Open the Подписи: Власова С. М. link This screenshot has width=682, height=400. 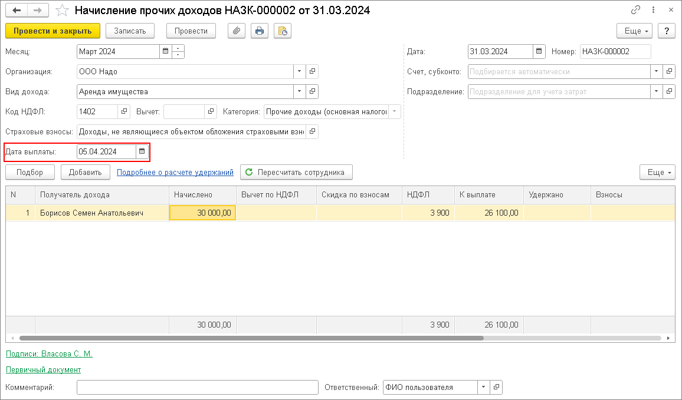49,353
